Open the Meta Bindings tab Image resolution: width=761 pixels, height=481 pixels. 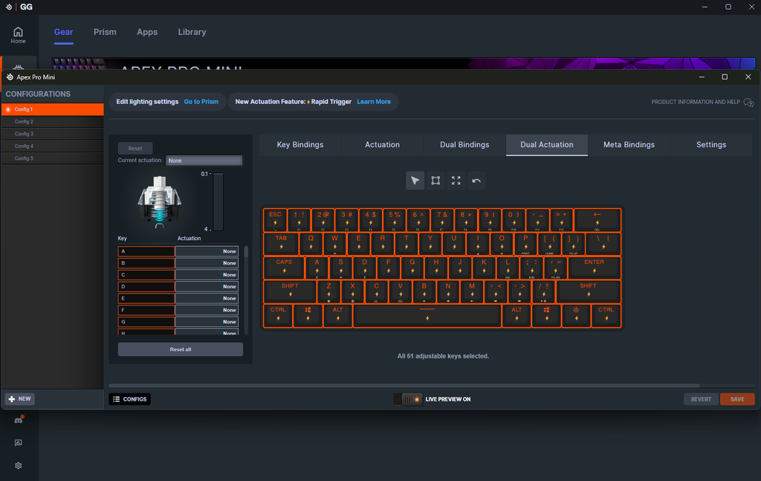pos(629,145)
